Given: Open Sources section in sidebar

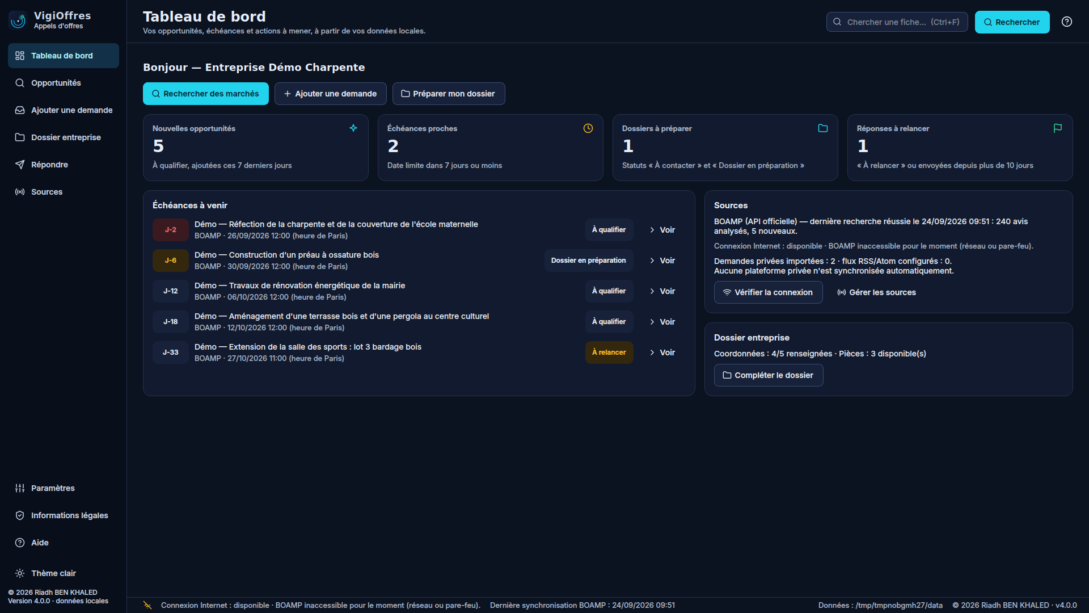Looking at the screenshot, I should (x=64, y=192).
